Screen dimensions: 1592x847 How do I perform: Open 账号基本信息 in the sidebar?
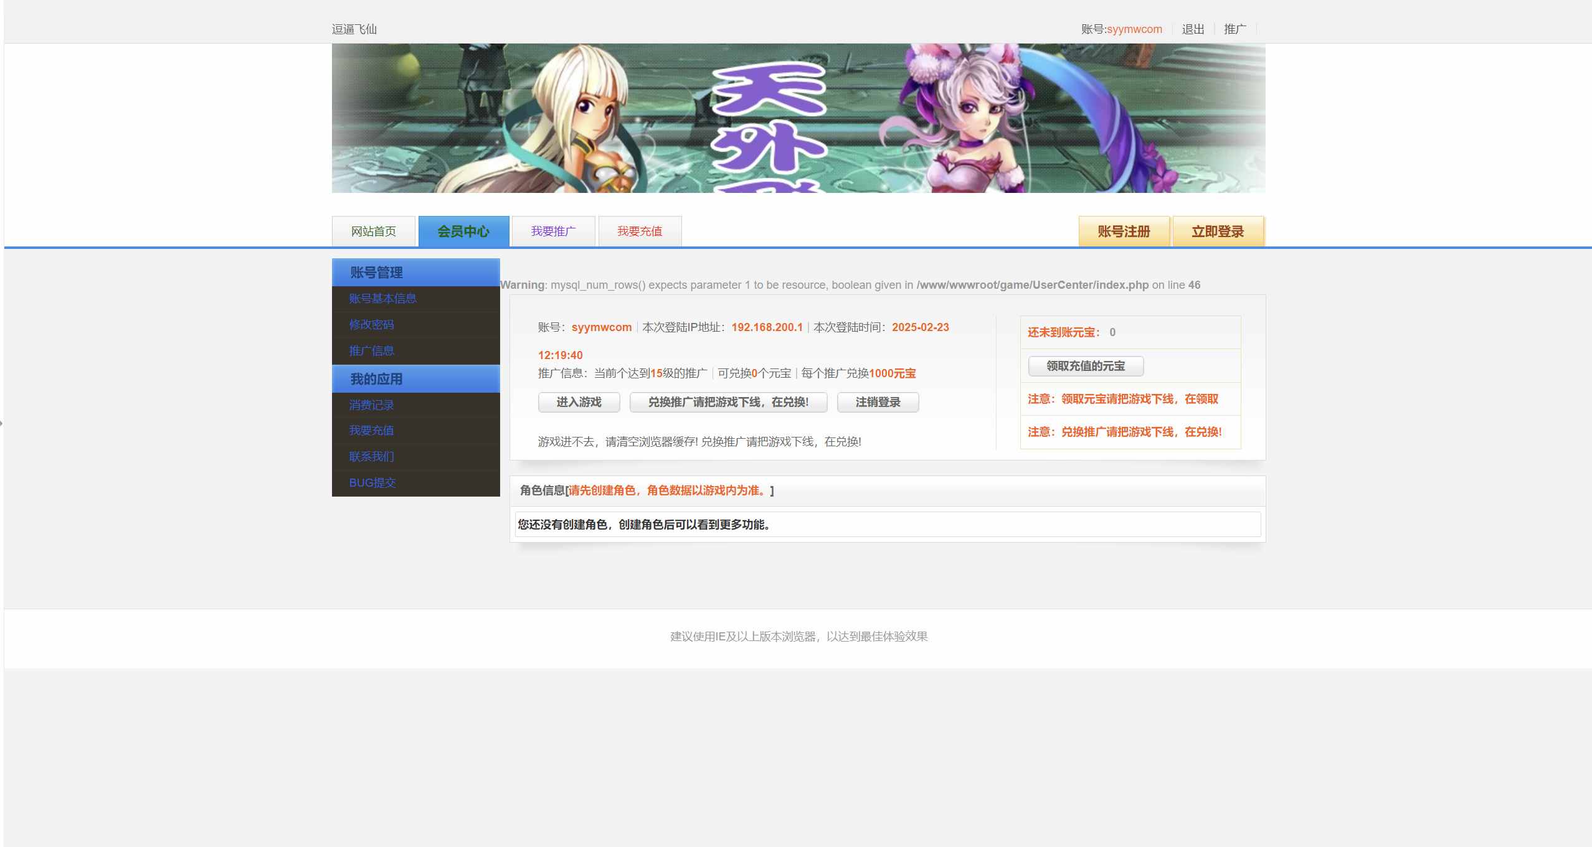(x=382, y=299)
